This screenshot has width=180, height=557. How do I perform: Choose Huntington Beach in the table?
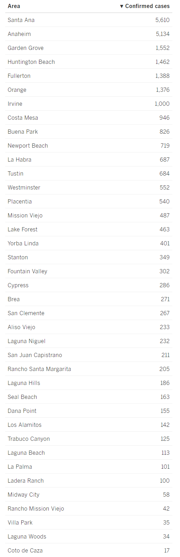(x=31, y=62)
